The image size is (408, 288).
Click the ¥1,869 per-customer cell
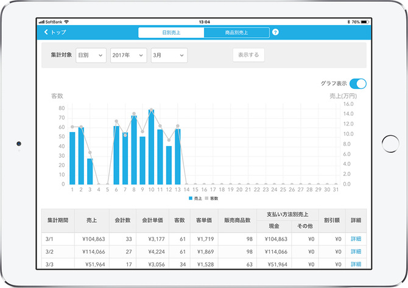point(205,251)
